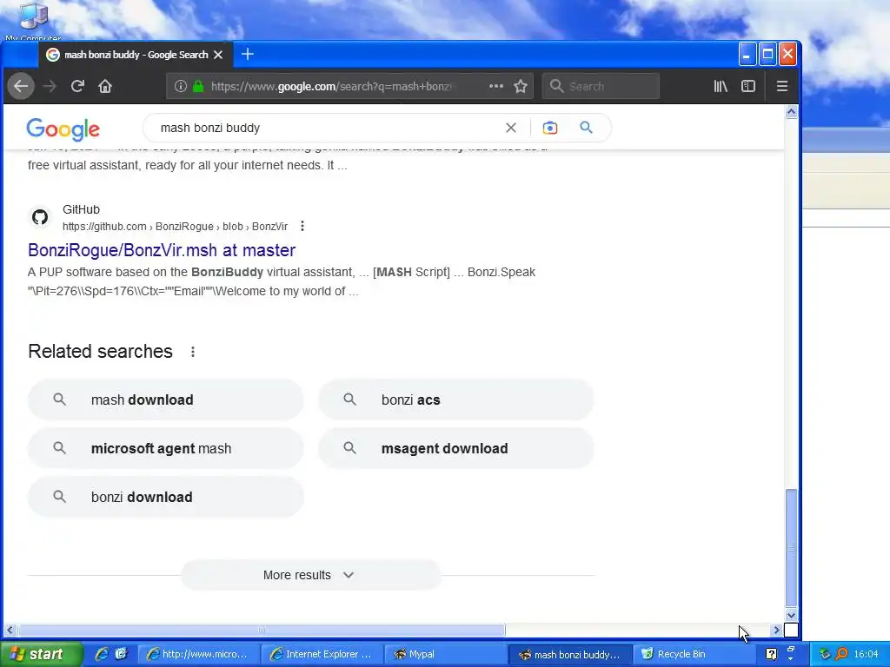Open options menu for GitHub result

pyautogui.click(x=302, y=227)
